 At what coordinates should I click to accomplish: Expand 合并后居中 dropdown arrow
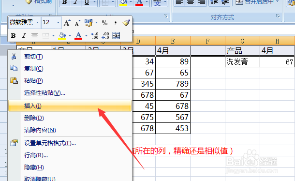(x=278, y=2)
